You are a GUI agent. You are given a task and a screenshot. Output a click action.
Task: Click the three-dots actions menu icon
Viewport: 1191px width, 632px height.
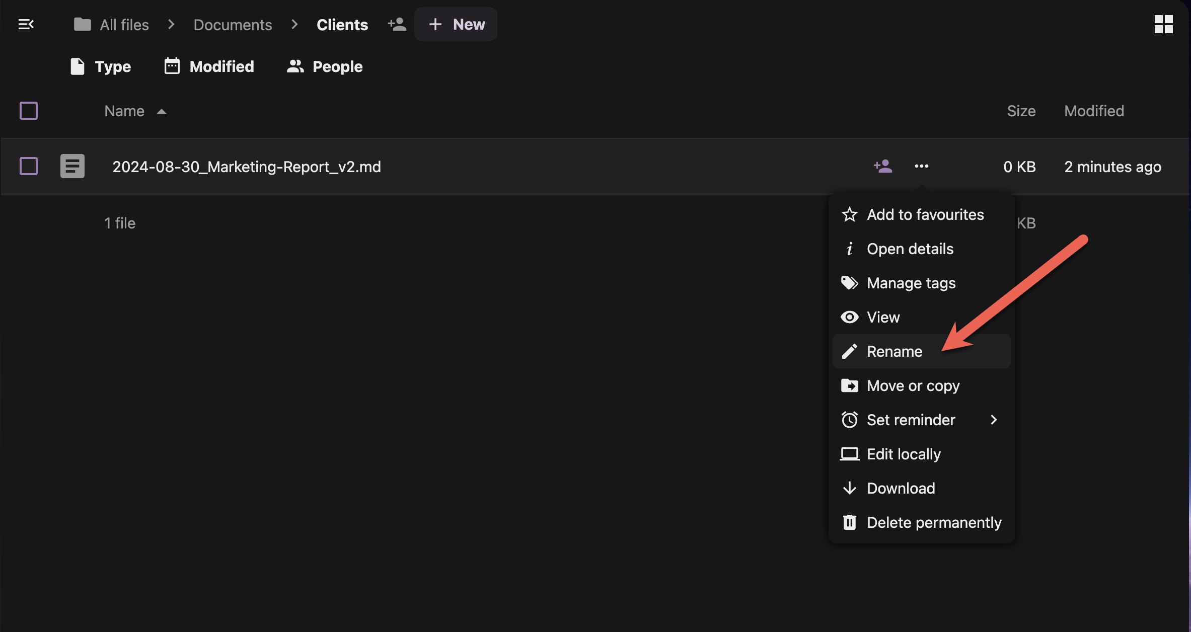[x=921, y=166]
